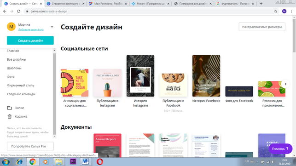This screenshot has width=296, height=166.
Task: Open Все дизайны in the sidebar
Action: click(x=16, y=59)
